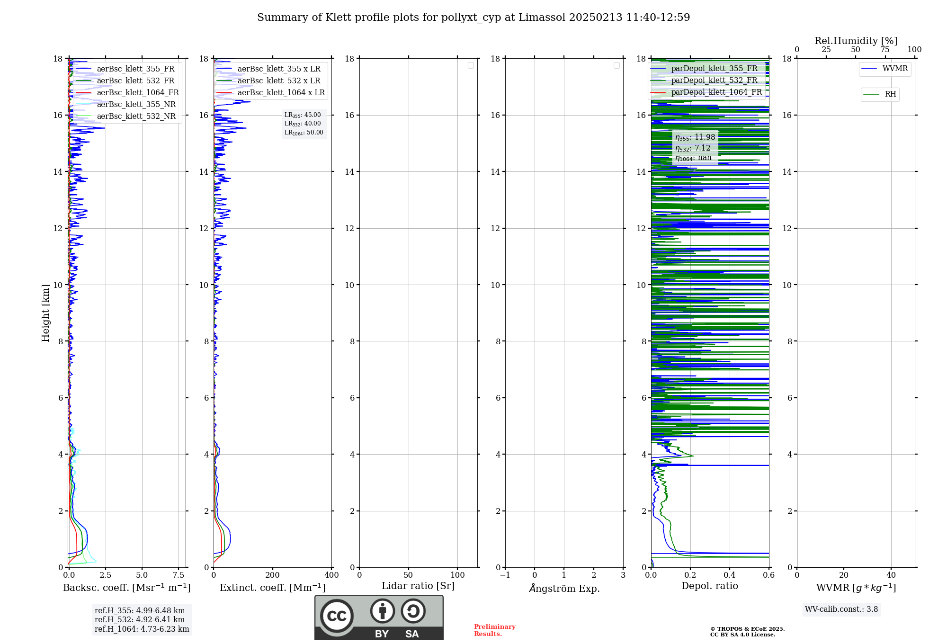
Task: Click the η1064: nan annotation
Action: pyautogui.click(x=693, y=158)
